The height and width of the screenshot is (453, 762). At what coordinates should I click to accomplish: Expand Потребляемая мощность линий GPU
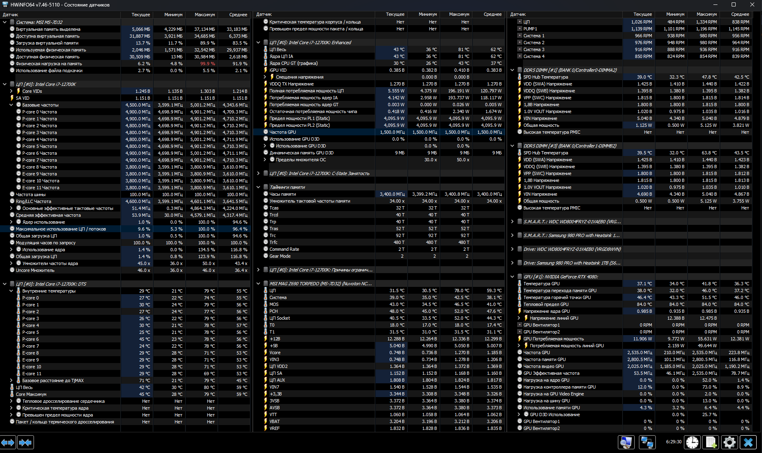[x=519, y=346]
